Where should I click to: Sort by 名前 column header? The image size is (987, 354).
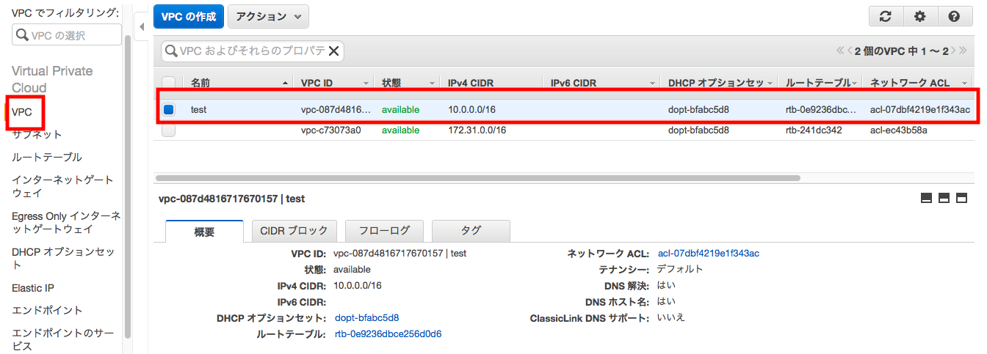(x=200, y=83)
